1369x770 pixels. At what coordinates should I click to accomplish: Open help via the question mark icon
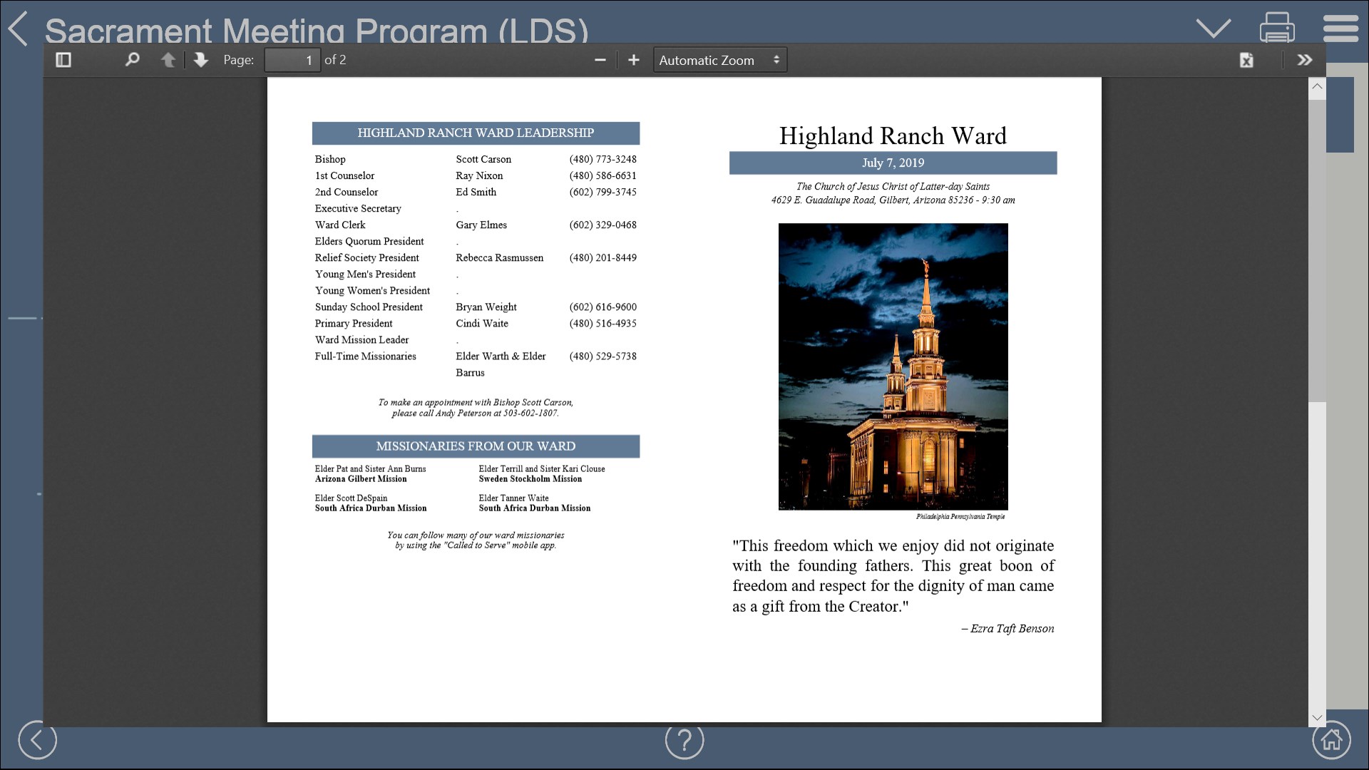[684, 740]
